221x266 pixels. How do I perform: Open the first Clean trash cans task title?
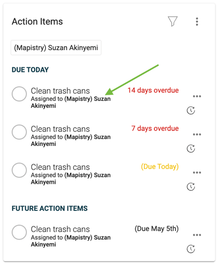[60, 91]
